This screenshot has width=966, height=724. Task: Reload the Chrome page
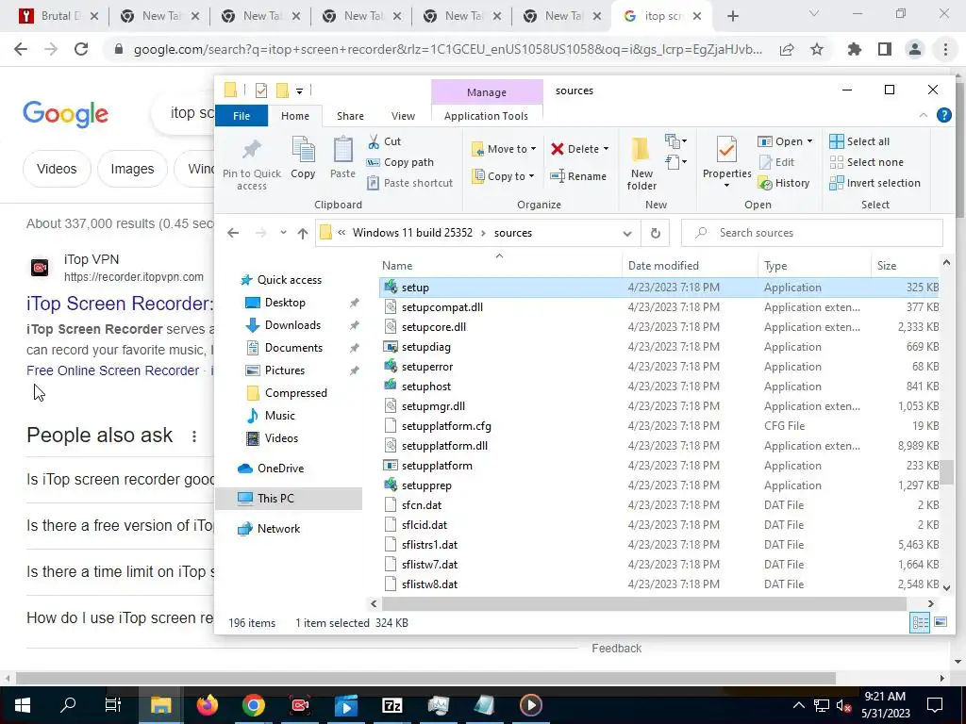(81, 49)
